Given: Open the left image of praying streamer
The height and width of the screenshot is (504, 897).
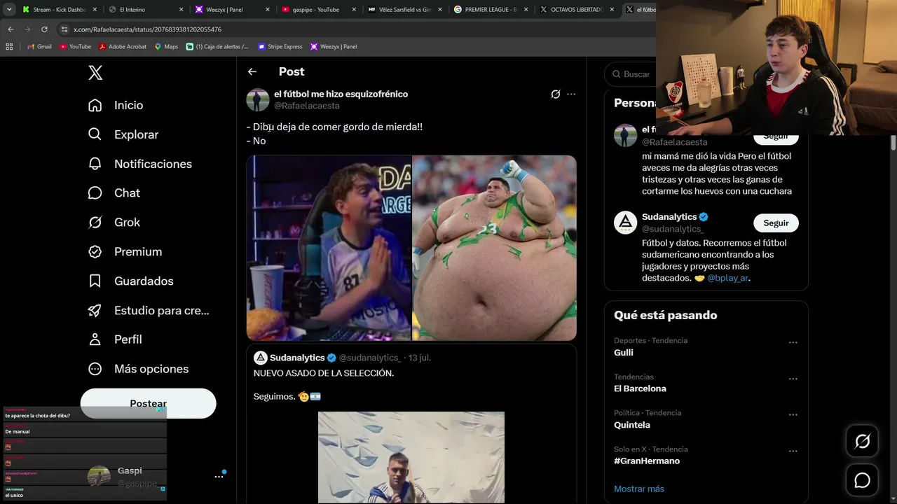Looking at the screenshot, I should pyautogui.click(x=329, y=248).
